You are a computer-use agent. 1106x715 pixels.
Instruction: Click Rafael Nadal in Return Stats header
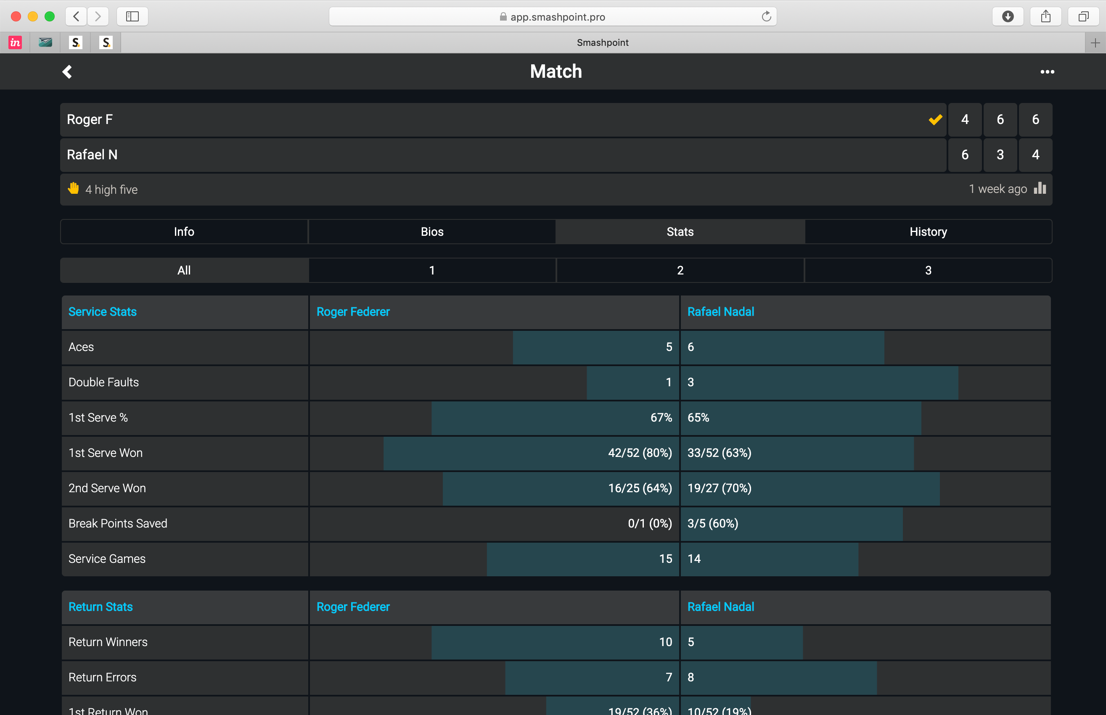point(720,607)
